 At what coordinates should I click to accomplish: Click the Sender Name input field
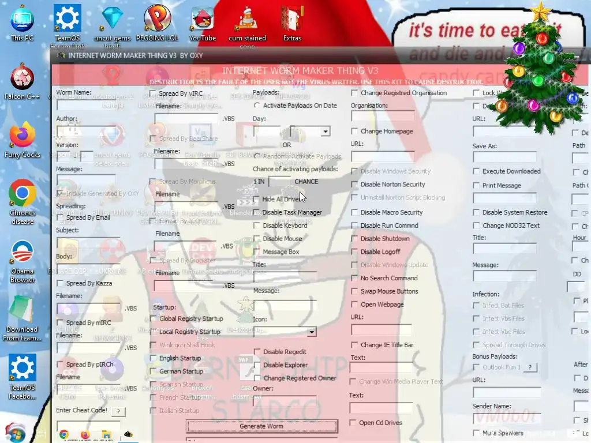507,418
